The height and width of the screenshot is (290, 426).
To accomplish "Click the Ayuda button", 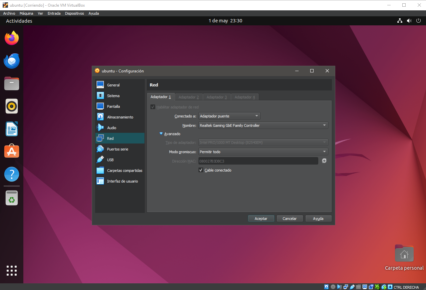I will (318, 218).
